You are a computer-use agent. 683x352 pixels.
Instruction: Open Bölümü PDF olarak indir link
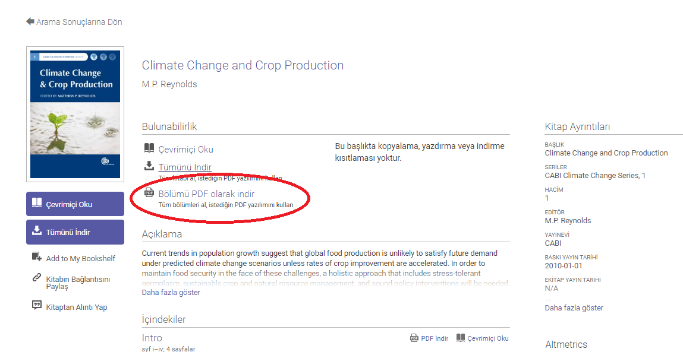tap(206, 194)
